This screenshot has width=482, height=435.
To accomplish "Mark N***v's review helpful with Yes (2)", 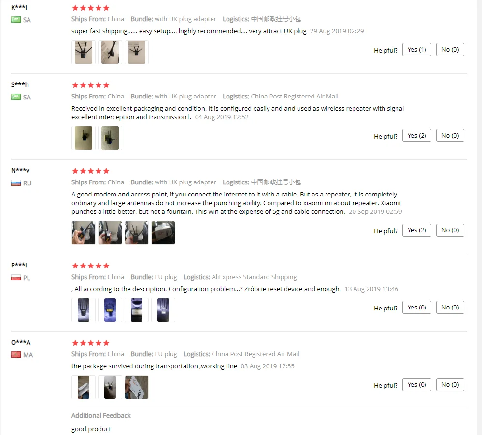I will click(x=416, y=230).
